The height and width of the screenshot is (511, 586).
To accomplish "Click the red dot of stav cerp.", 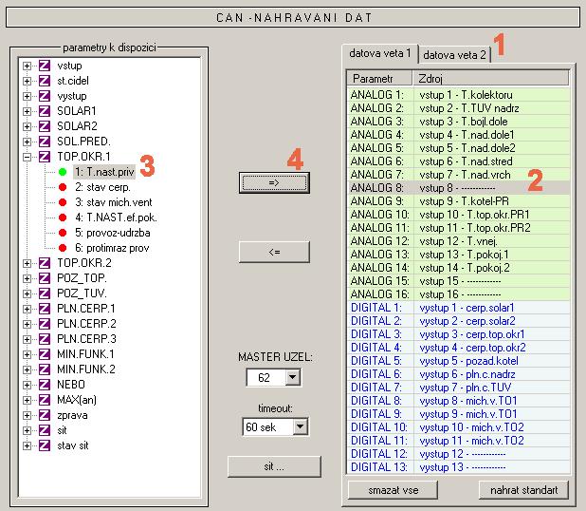I will coord(63,187).
